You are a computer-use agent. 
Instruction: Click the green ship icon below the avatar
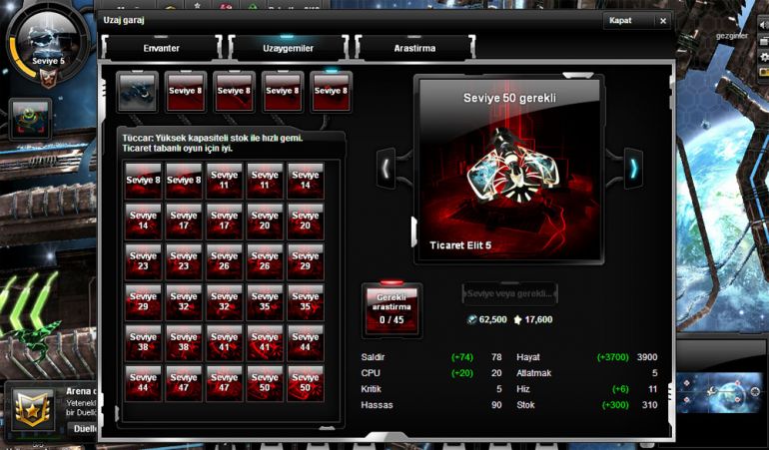pyautogui.click(x=31, y=118)
